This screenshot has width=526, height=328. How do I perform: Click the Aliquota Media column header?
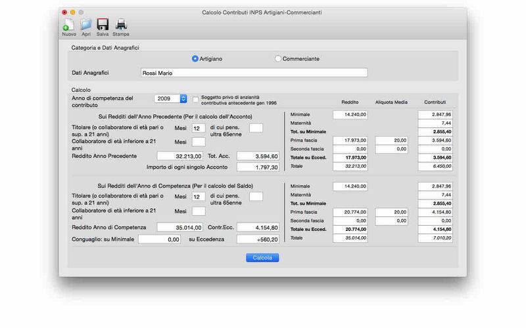391,102
